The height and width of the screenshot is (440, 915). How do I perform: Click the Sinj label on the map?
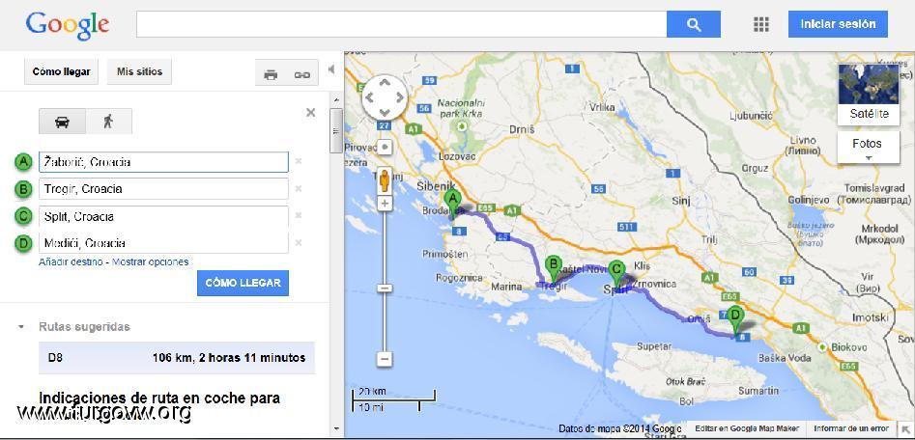point(681,201)
